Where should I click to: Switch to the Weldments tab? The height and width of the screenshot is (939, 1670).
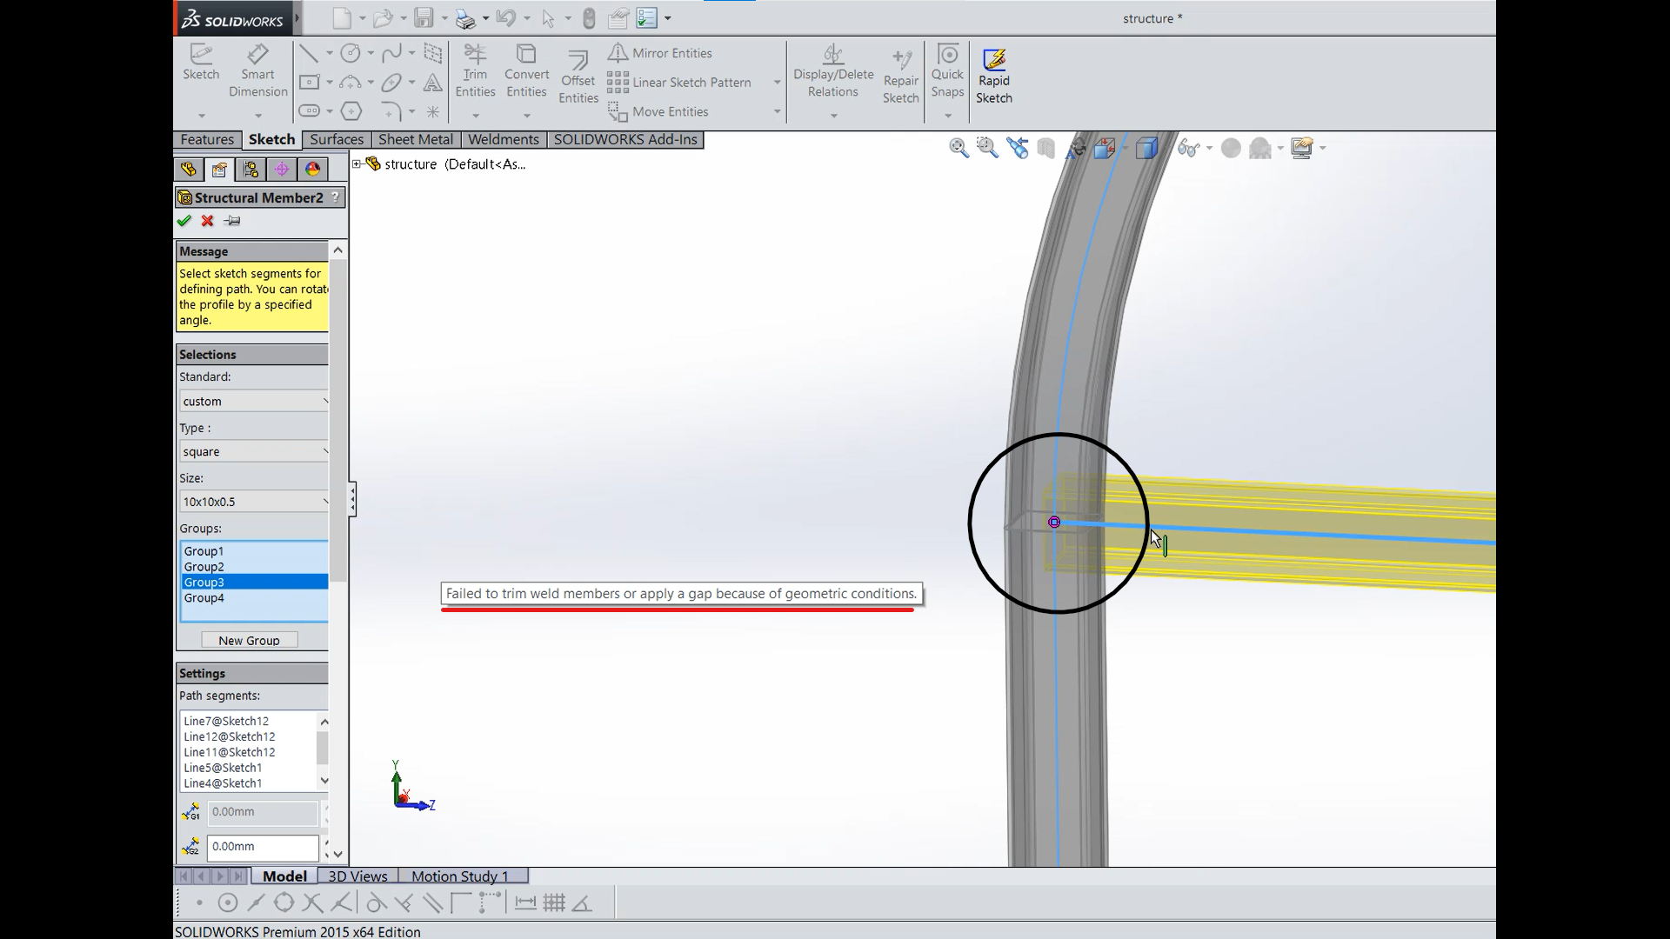coord(504,139)
